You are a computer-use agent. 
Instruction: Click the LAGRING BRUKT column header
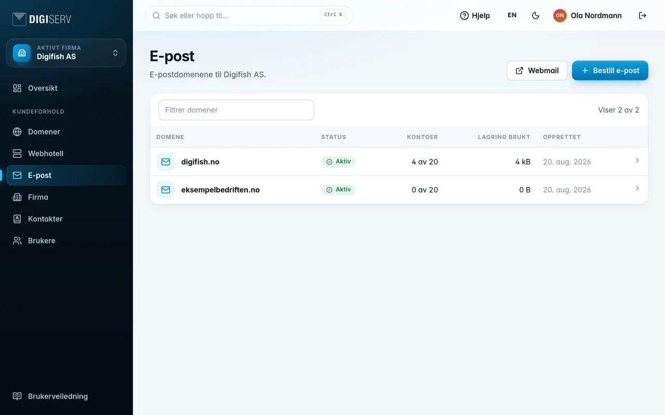tap(504, 137)
